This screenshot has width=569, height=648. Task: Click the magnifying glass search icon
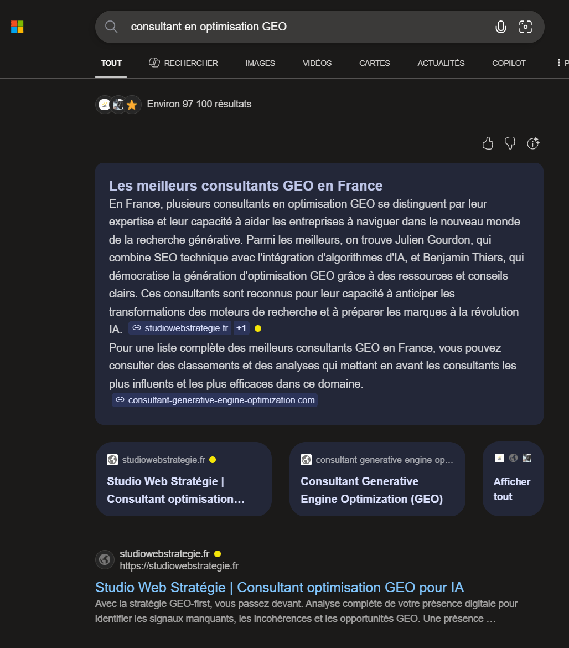(x=111, y=27)
